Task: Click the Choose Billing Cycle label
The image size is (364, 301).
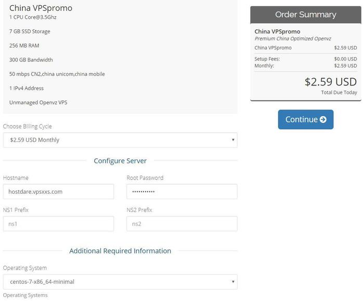Action: tap(28, 126)
